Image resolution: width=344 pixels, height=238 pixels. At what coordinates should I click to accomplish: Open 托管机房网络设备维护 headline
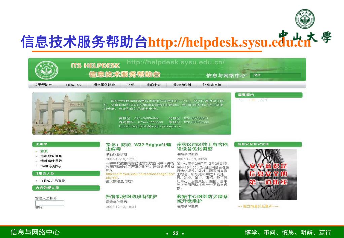(131, 197)
